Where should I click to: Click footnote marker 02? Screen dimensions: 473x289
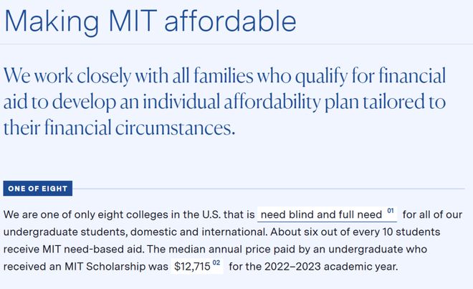pos(216,263)
